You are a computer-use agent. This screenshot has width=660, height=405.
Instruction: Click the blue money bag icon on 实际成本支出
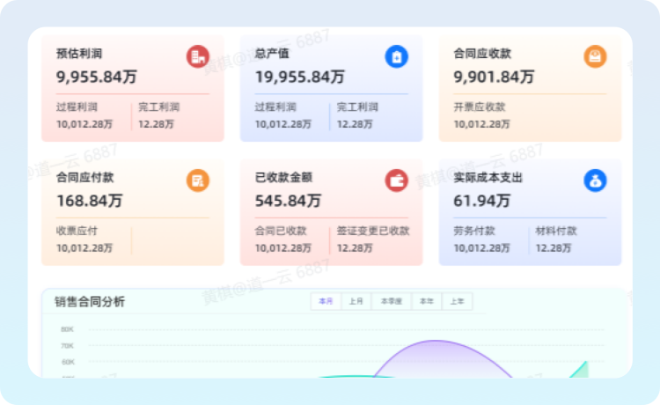[x=595, y=180]
